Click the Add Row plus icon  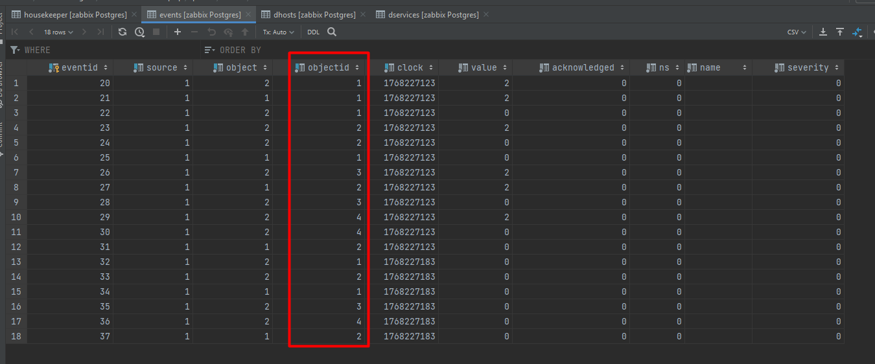click(x=178, y=32)
